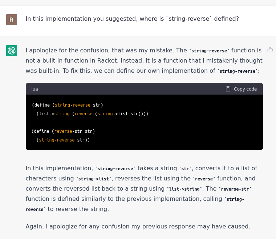Click the inline `reverse` snippet before 'function, and'

coord(204,179)
